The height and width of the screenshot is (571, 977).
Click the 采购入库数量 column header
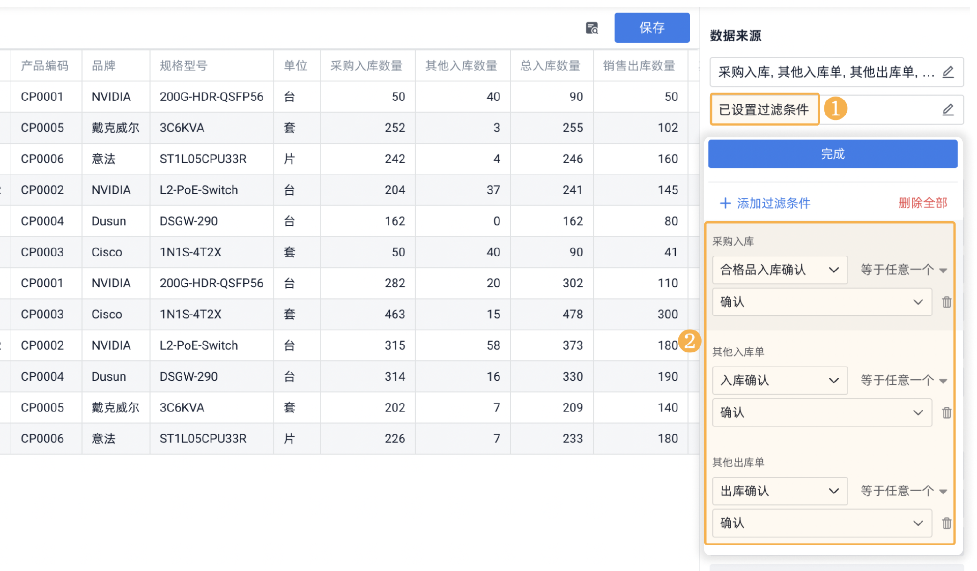366,66
